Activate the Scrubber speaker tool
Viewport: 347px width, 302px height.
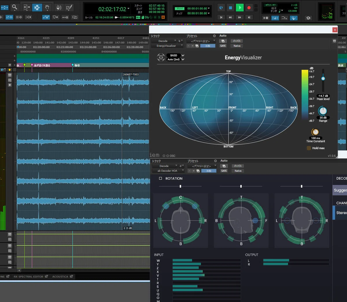tap(58, 8)
